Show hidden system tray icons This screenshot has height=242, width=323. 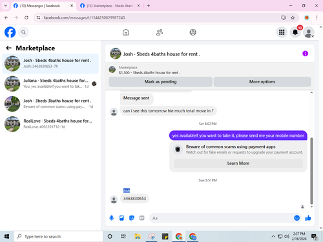273,236
